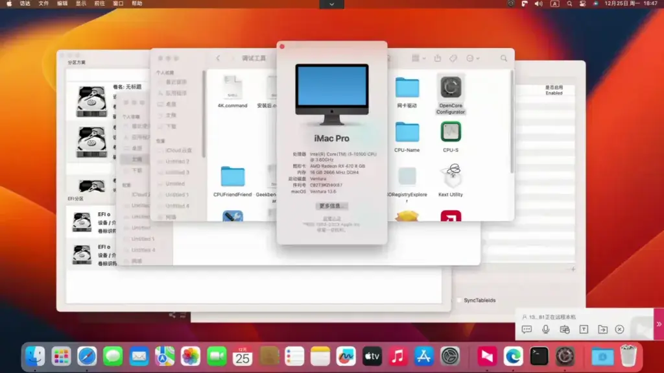The image size is (664, 373).
Task: Click the Finder window scrollbar
Action: (512, 122)
